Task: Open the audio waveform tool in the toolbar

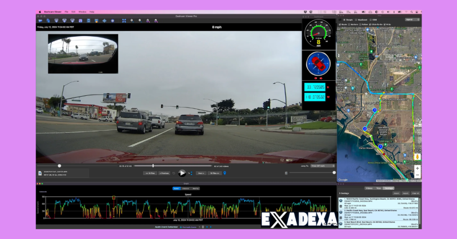Action: (104, 21)
